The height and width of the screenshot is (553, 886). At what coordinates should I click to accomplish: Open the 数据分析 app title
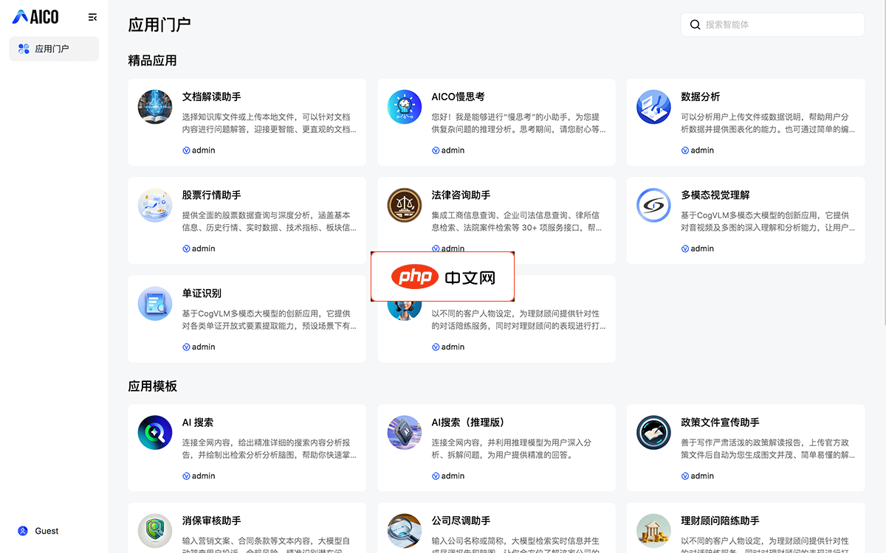pyautogui.click(x=700, y=97)
